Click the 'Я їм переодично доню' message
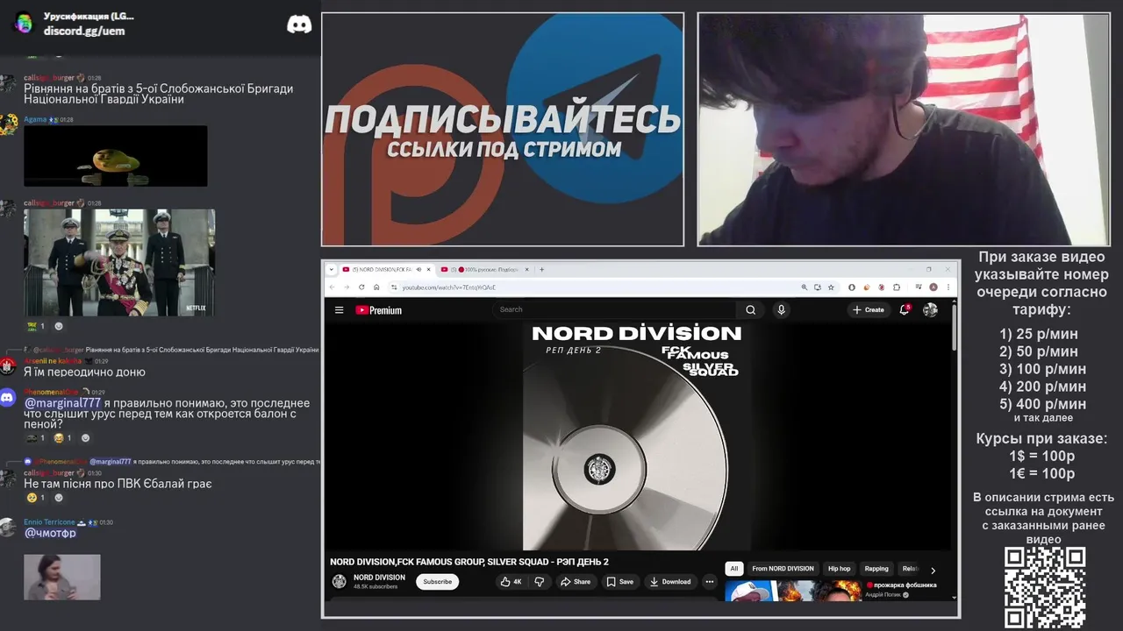The height and width of the screenshot is (631, 1123). pos(84,372)
